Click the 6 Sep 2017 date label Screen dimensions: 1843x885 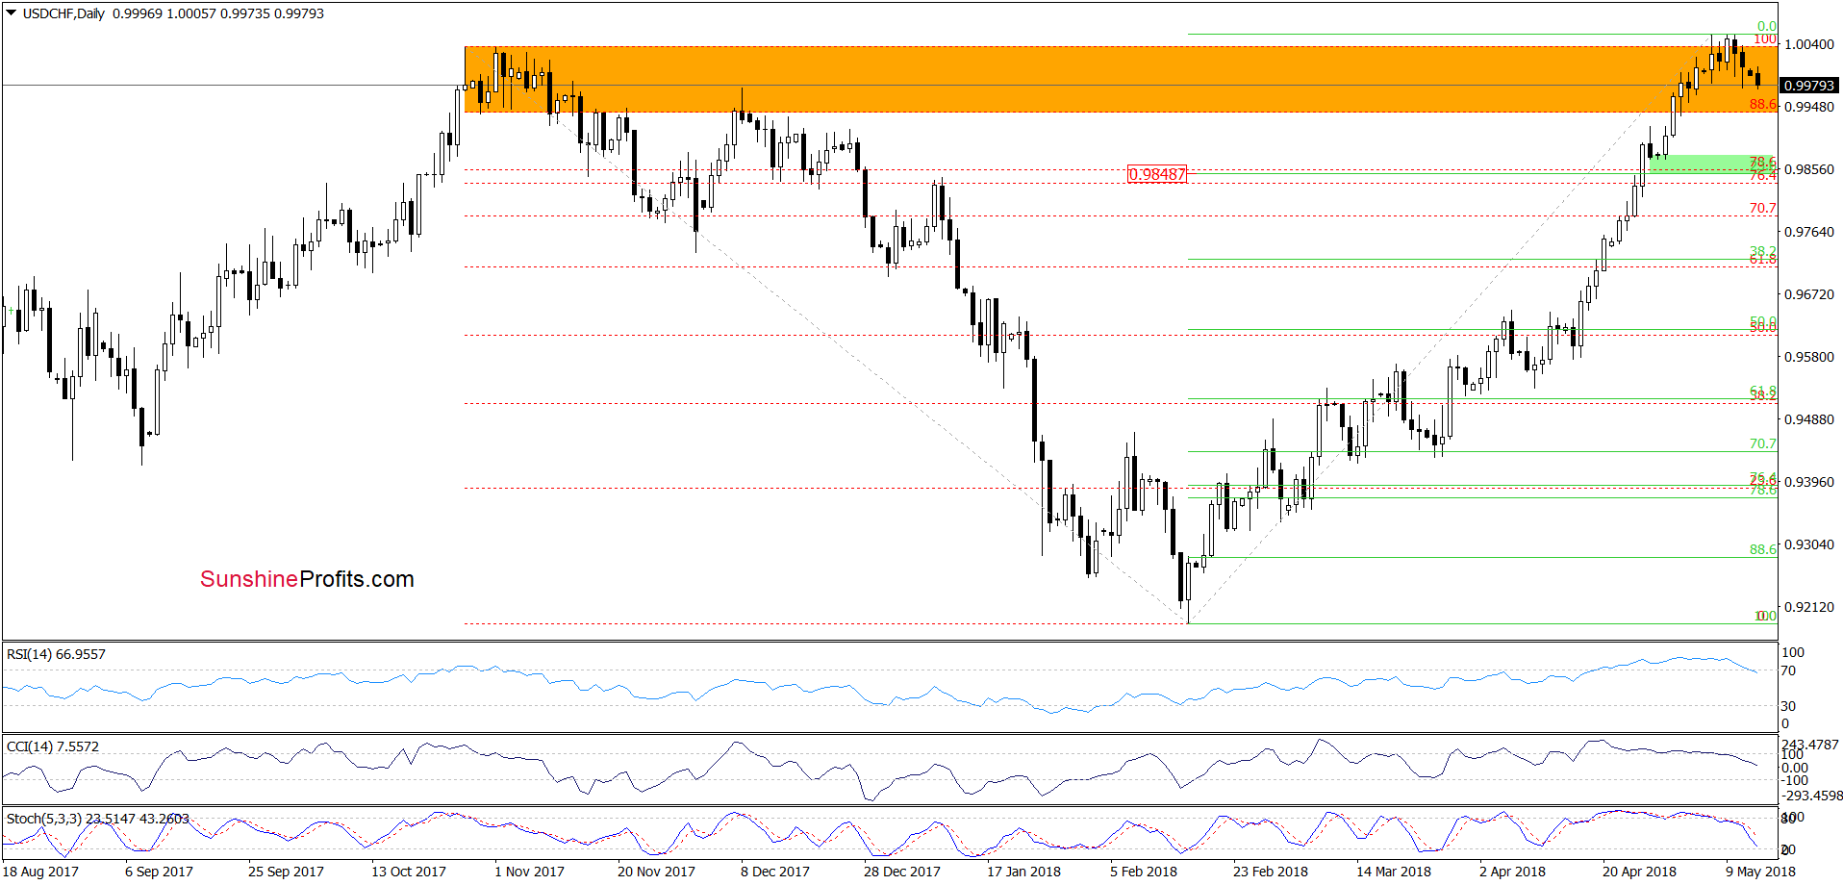[x=159, y=872]
